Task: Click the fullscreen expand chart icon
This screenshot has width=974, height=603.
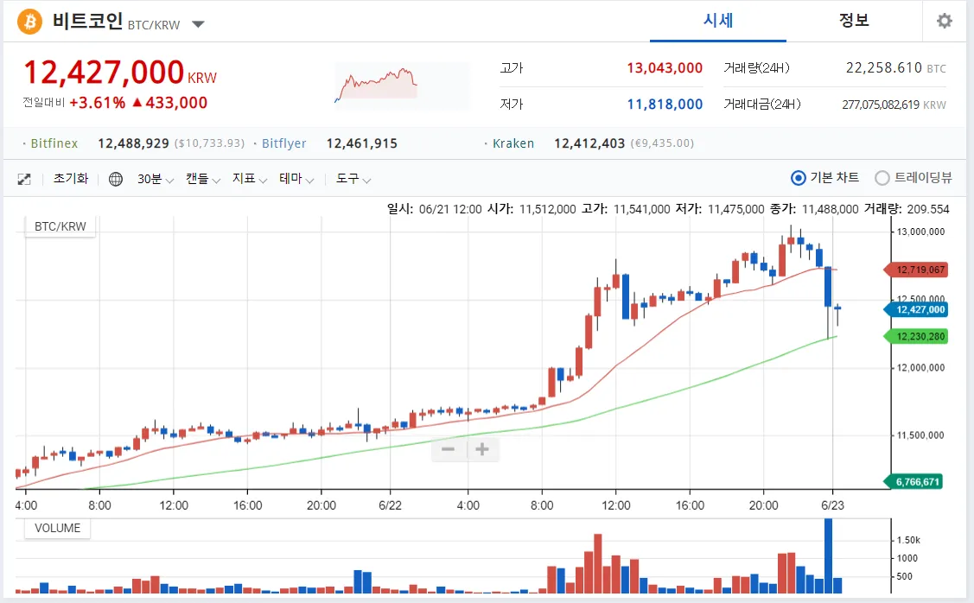Action: [x=24, y=180]
